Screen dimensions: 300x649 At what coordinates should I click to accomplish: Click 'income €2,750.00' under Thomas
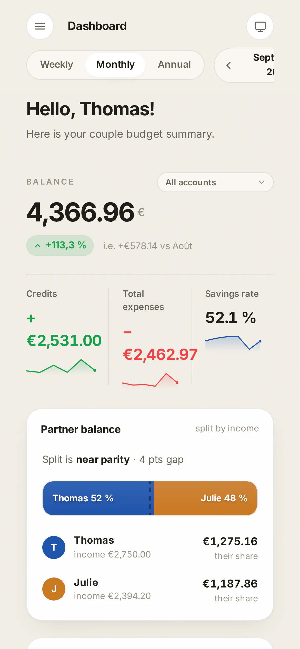pyautogui.click(x=112, y=554)
